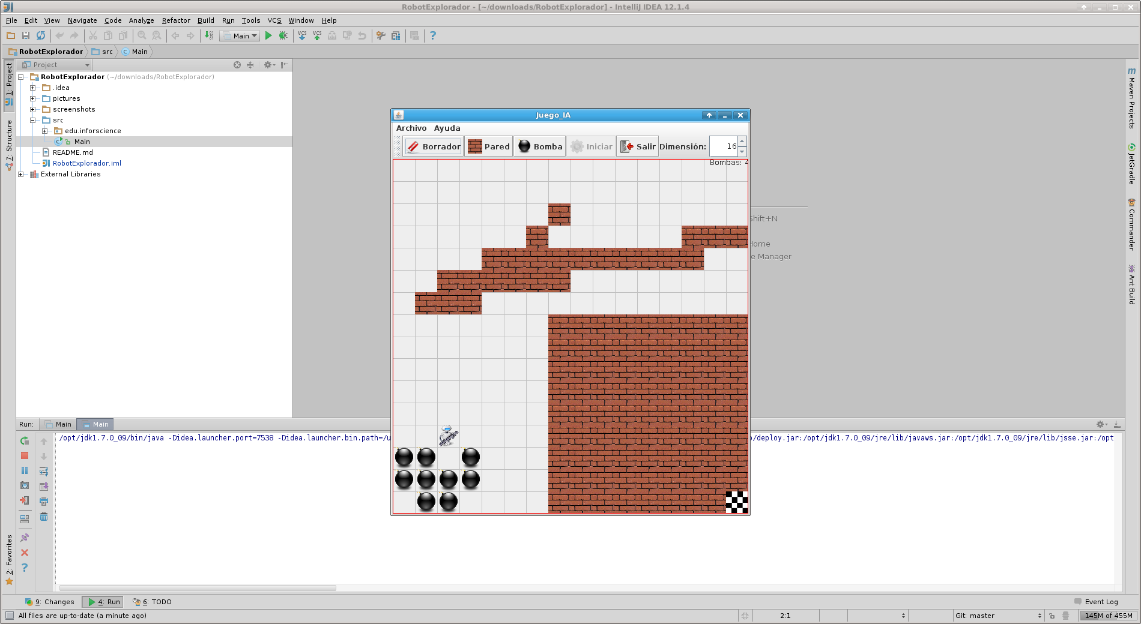Image resolution: width=1141 pixels, height=624 pixels.
Task: Toggle the Maven Projects side tab
Action: (x=1132, y=98)
